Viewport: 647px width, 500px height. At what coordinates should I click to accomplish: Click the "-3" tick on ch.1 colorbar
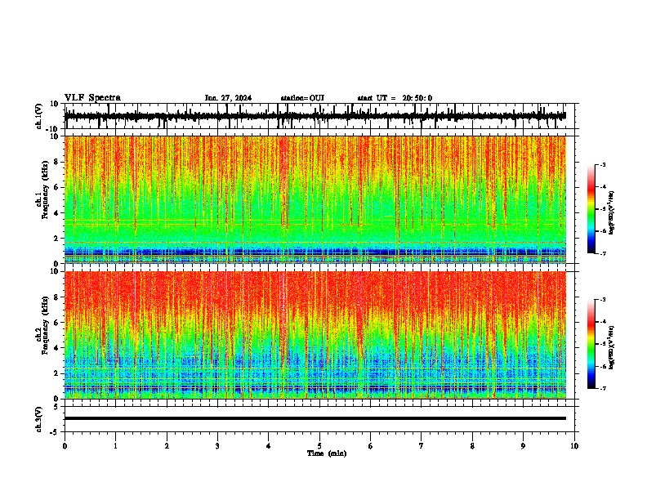(x=602, y=165)
